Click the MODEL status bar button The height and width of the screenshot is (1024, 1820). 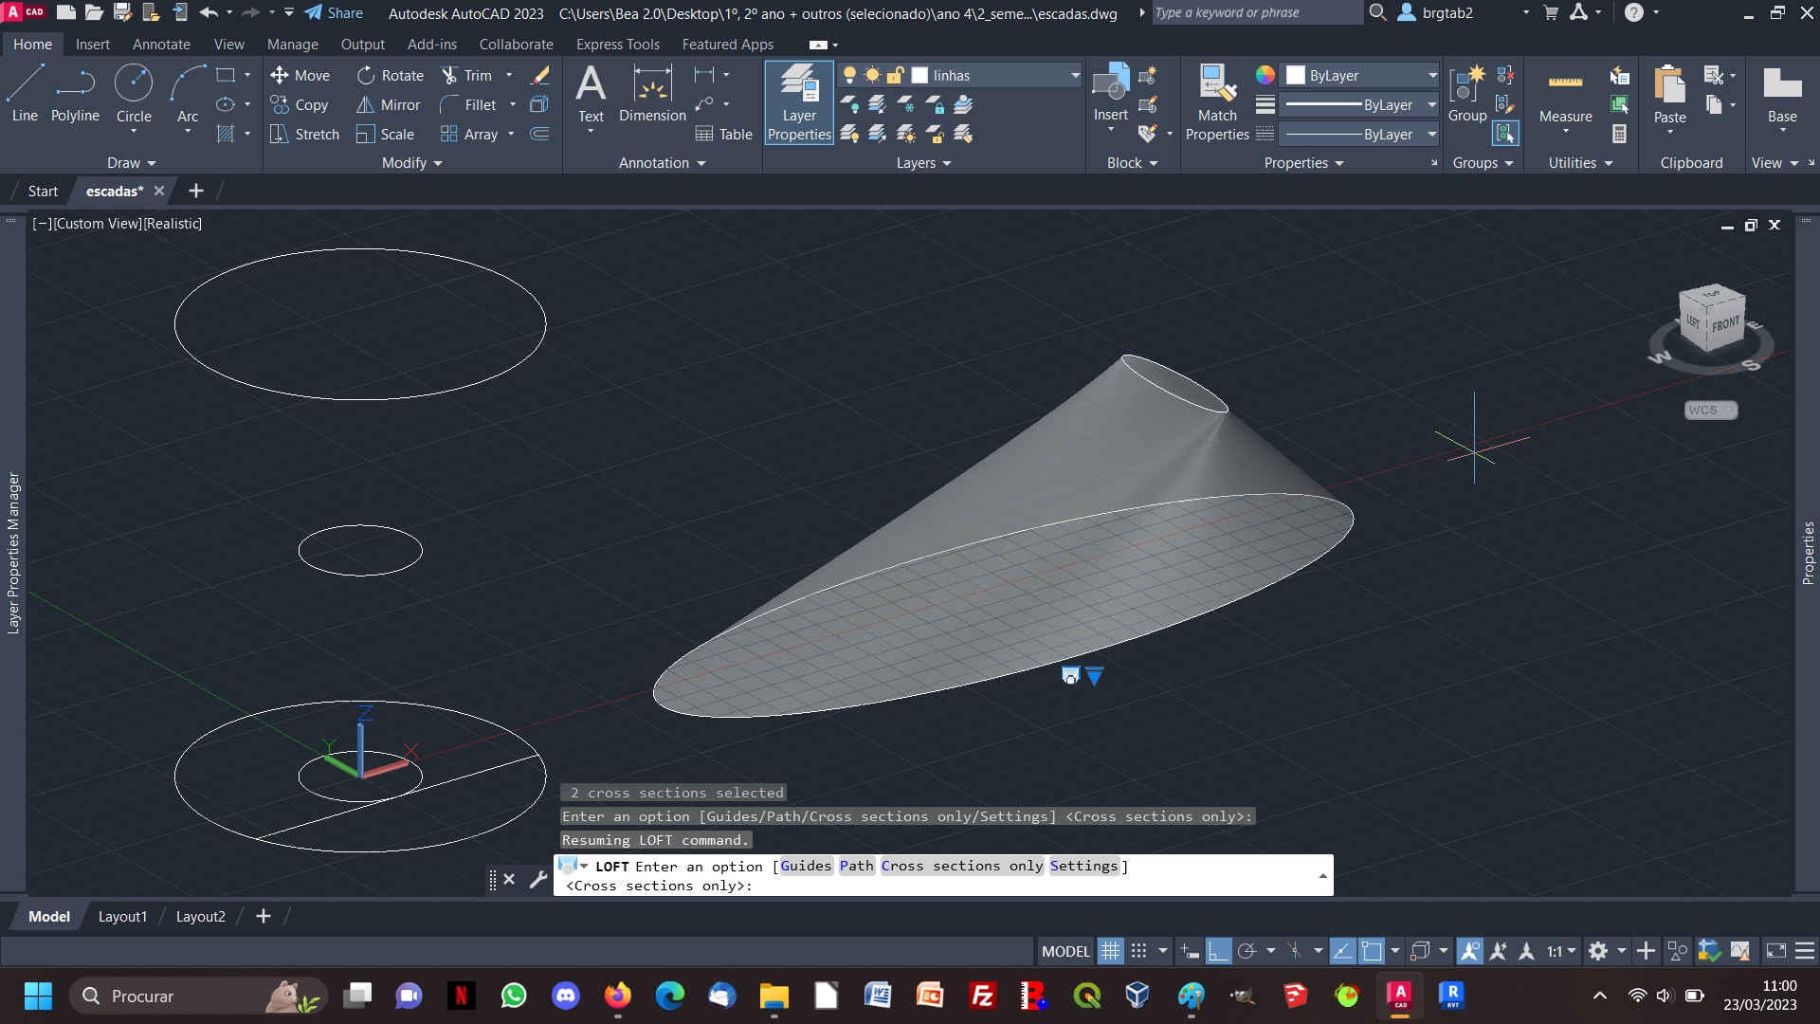click(x=1065, y=950)
